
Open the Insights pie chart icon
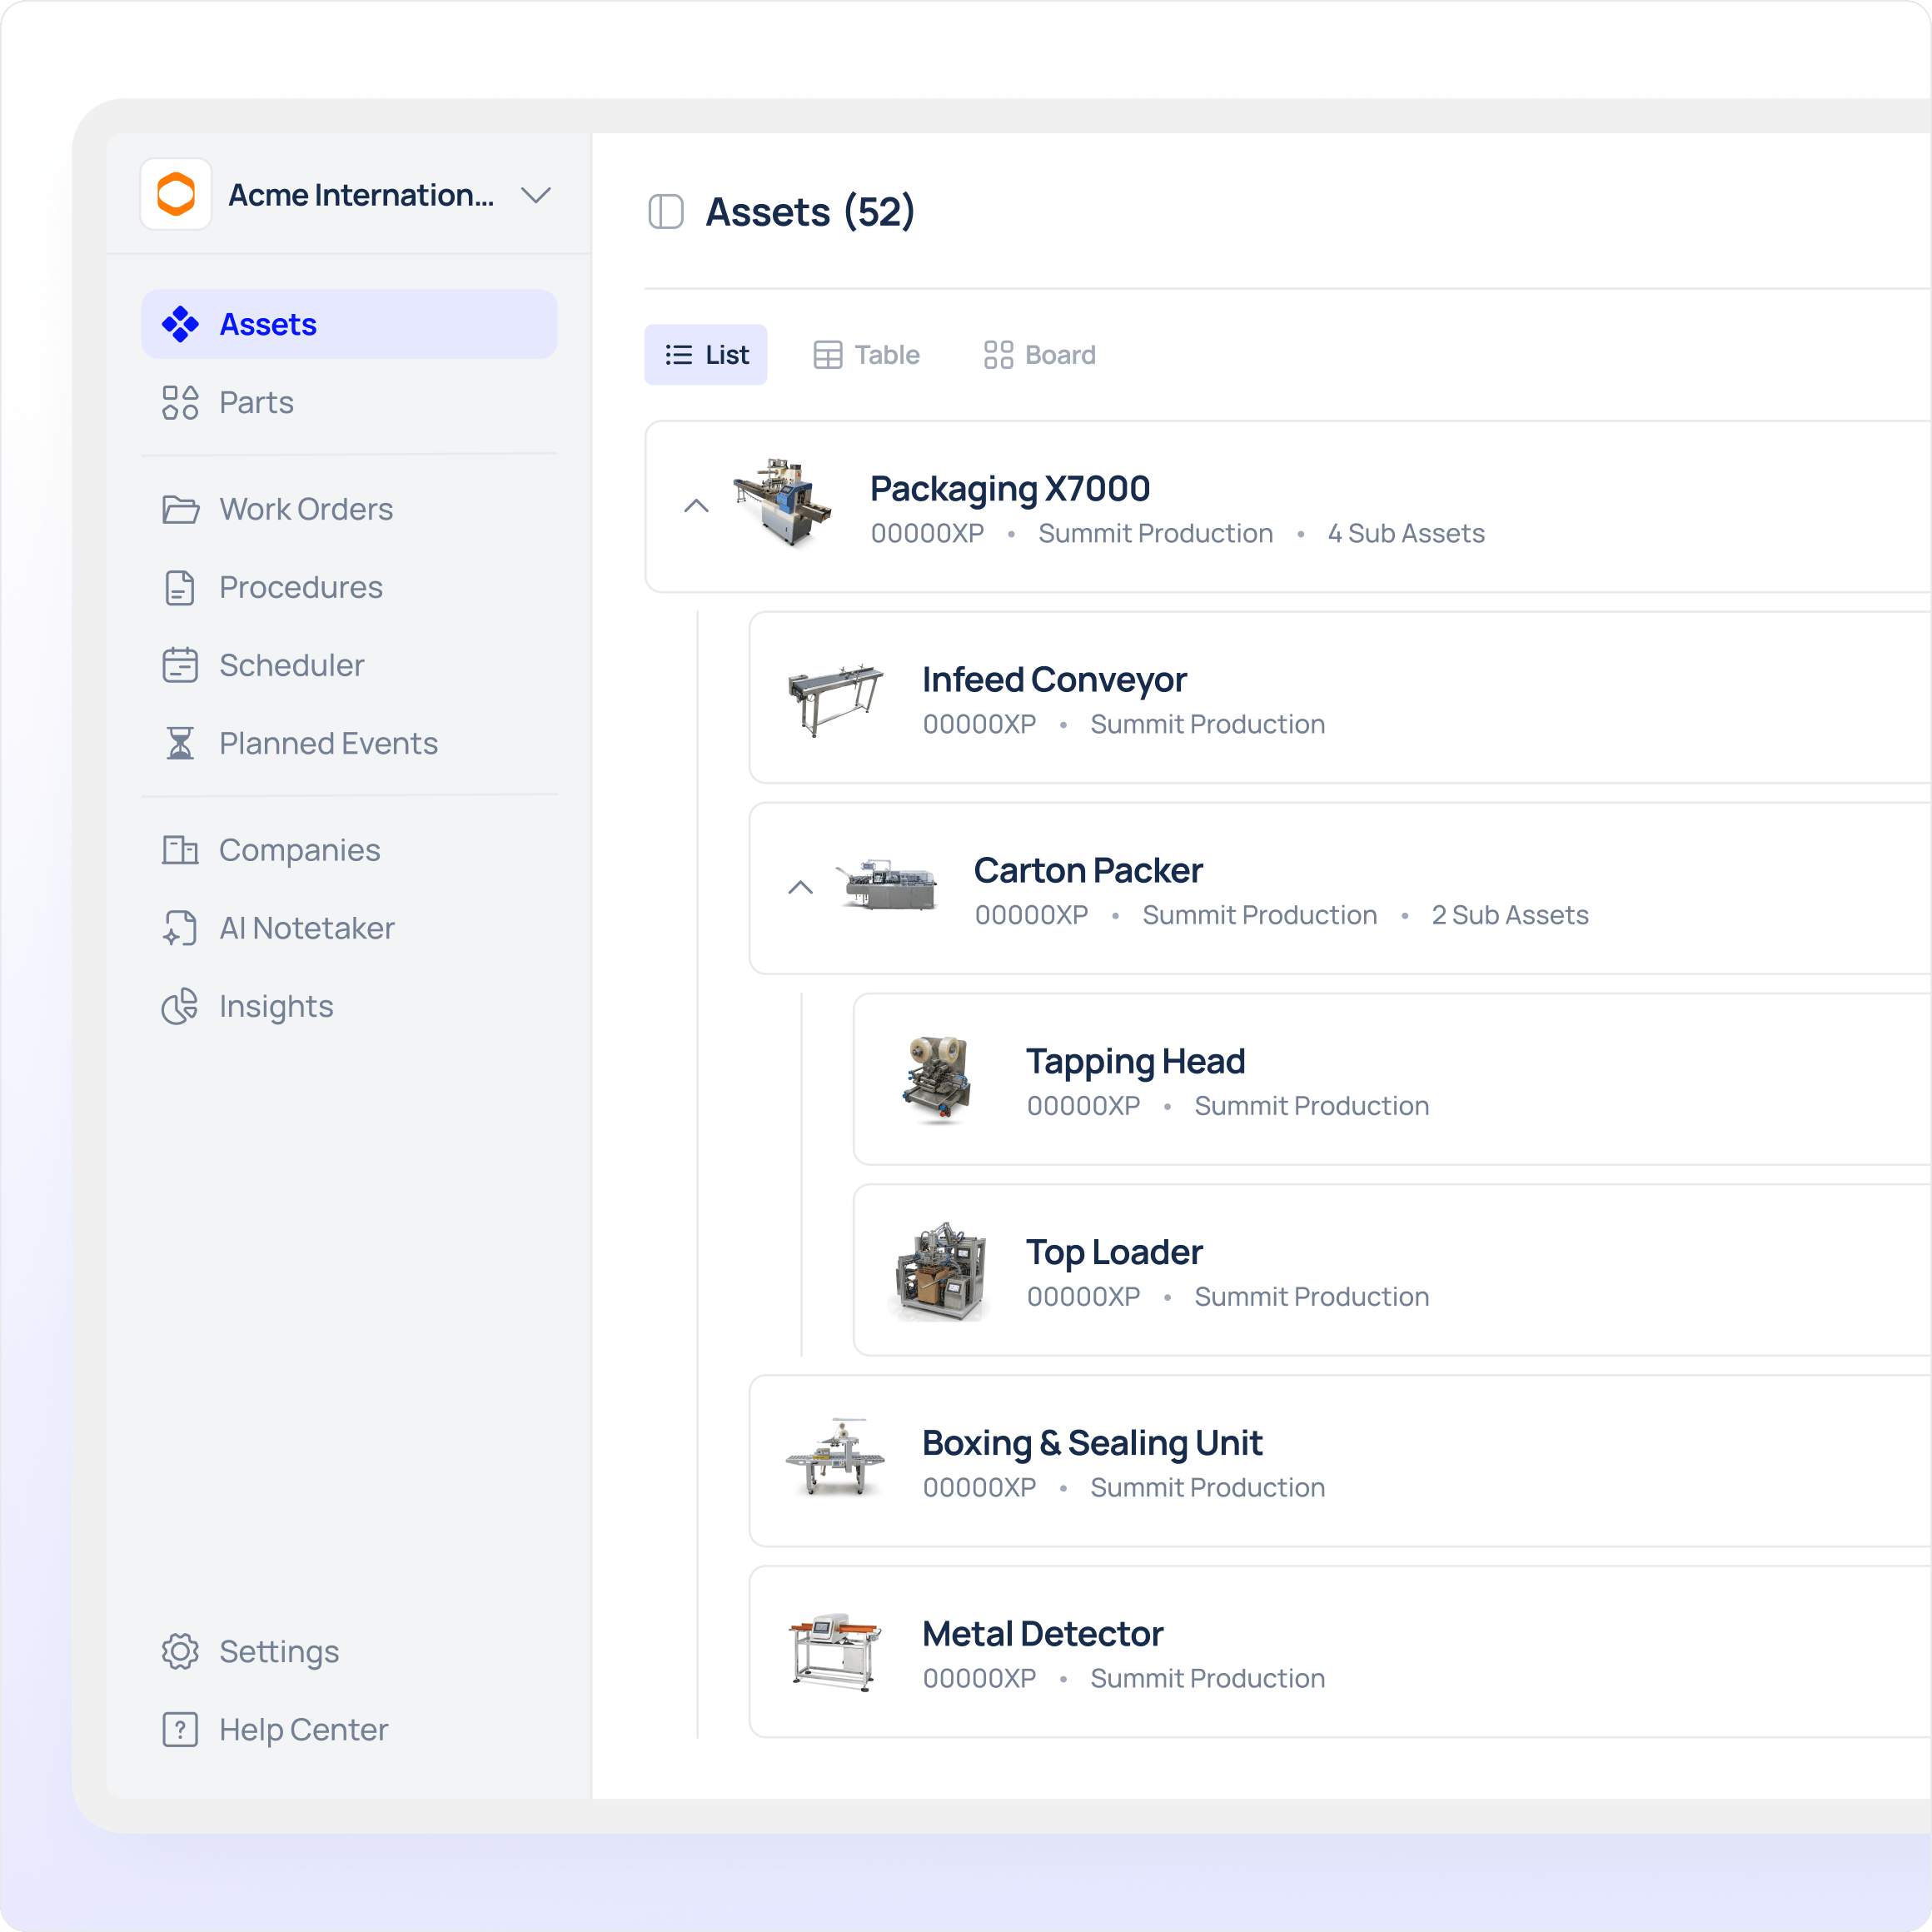tap(180, 1006)
